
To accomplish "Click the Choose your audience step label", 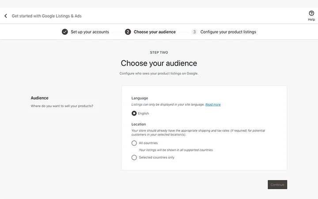I will [x=155, y=32].
